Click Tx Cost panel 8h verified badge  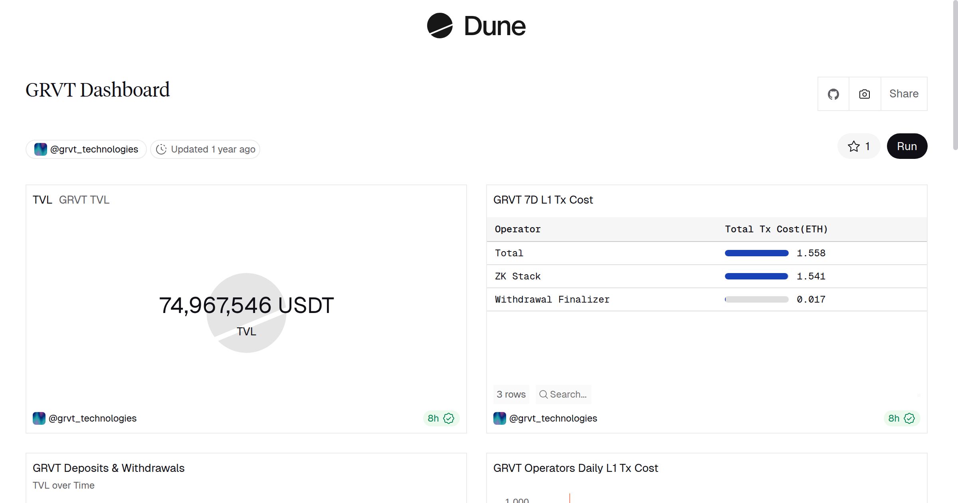coord(902,418)
